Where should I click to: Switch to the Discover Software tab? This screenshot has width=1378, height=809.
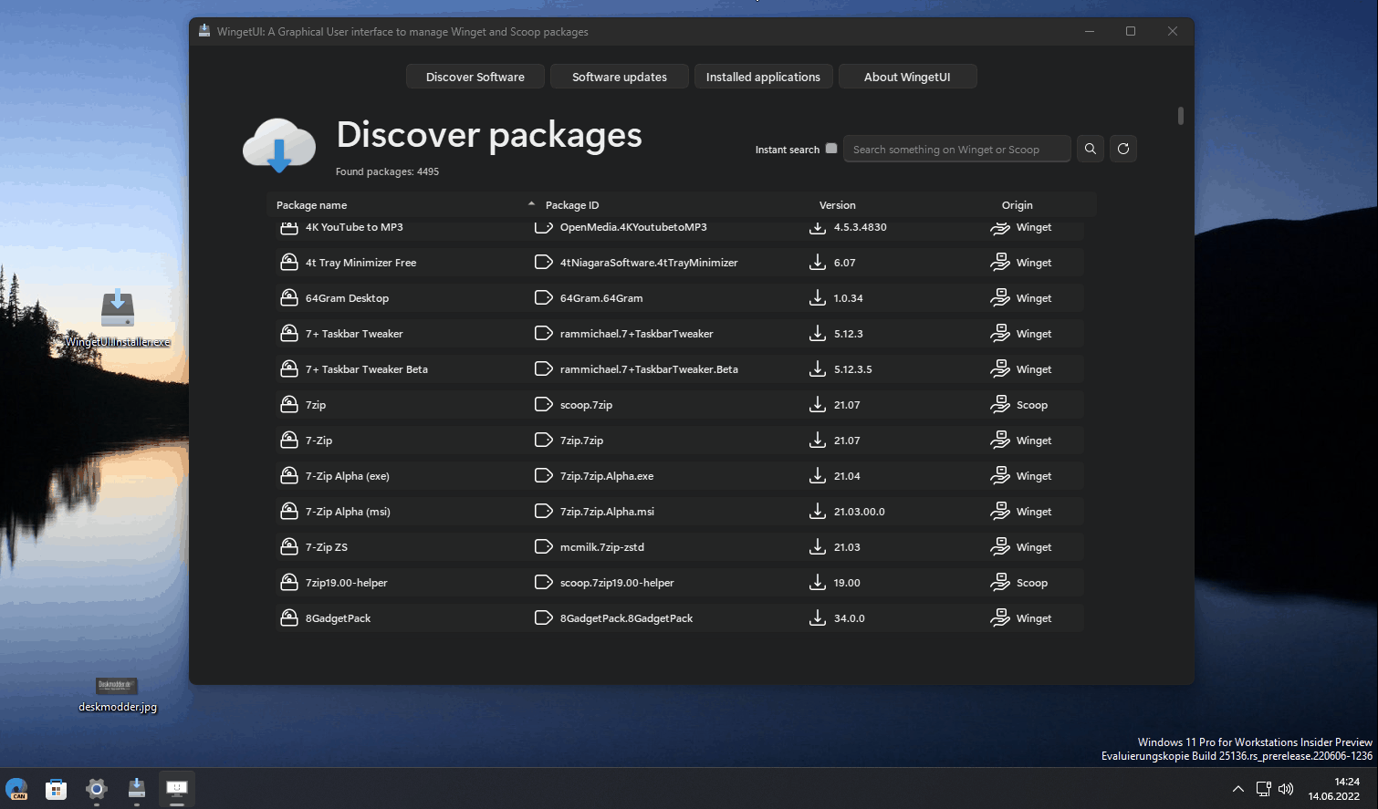(x=475, y=77)
